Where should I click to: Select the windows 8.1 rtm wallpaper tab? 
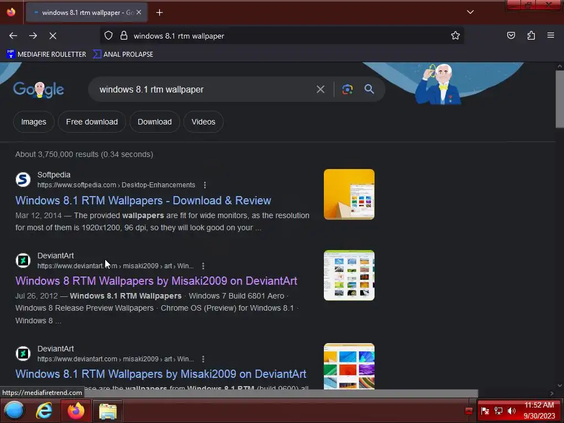coord(86,13)
